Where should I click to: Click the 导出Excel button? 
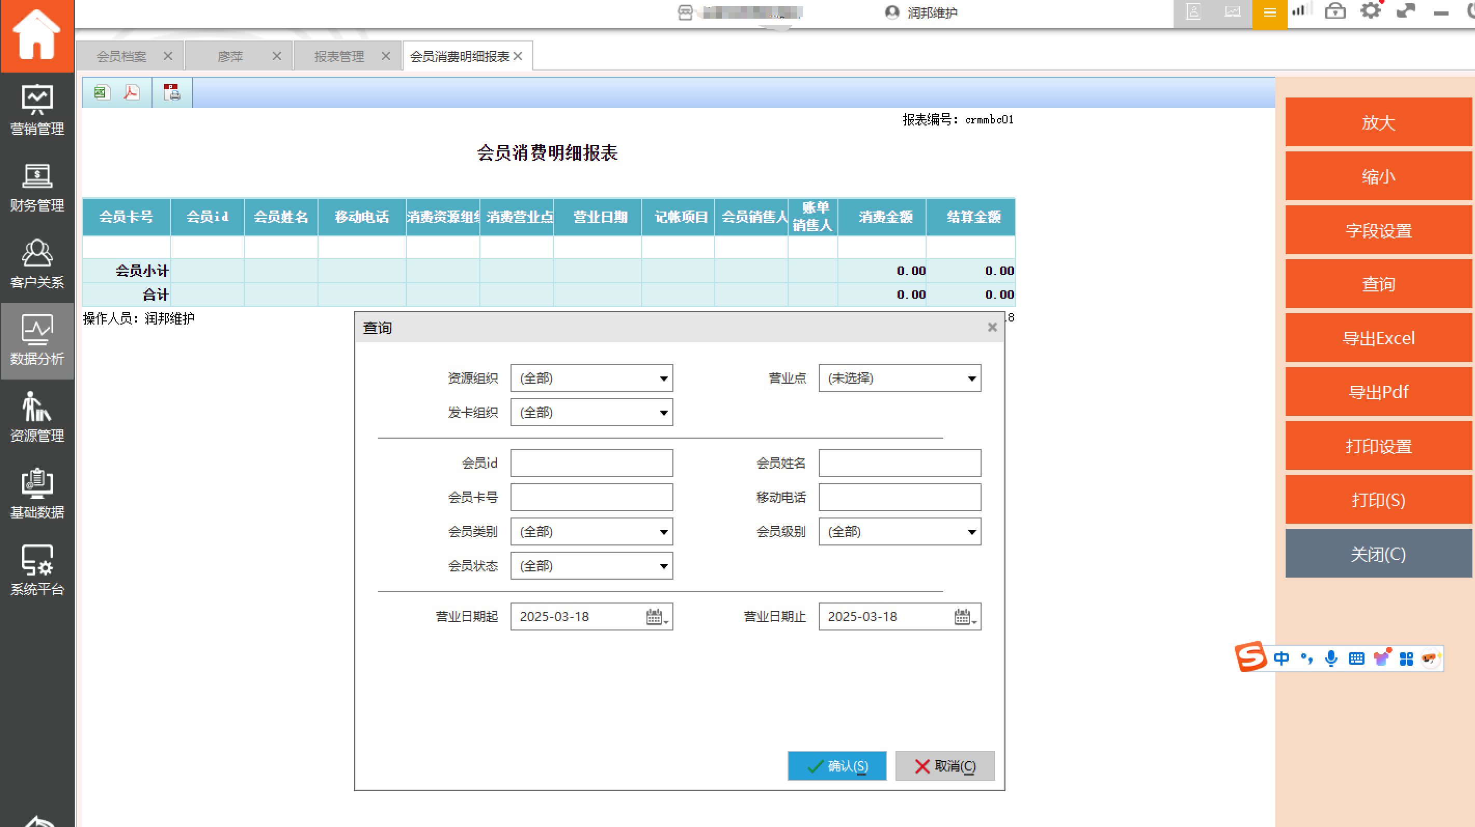pyautogui.click(x=1378, y=338)
